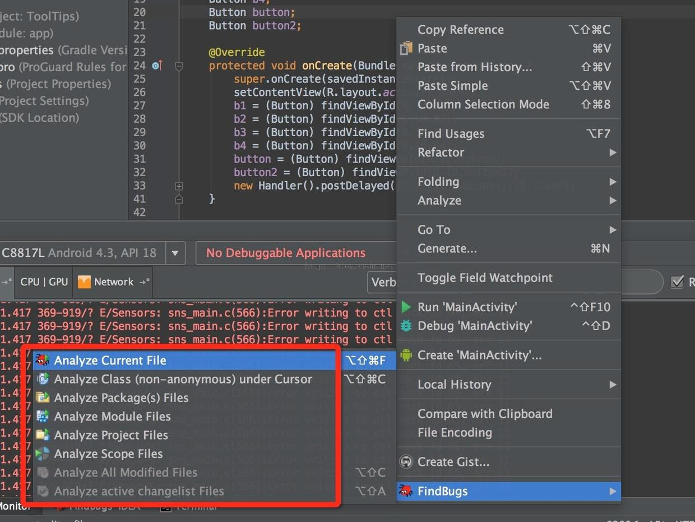Enable Column Selection Mode menu item
Viewport: 695px width, 522px height.
point(509,104)
